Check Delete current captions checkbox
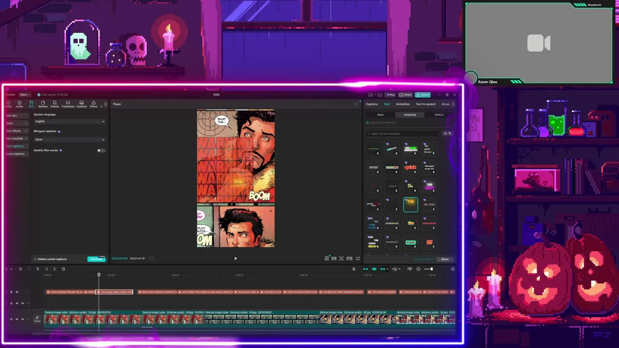 [x=35, y=259]
